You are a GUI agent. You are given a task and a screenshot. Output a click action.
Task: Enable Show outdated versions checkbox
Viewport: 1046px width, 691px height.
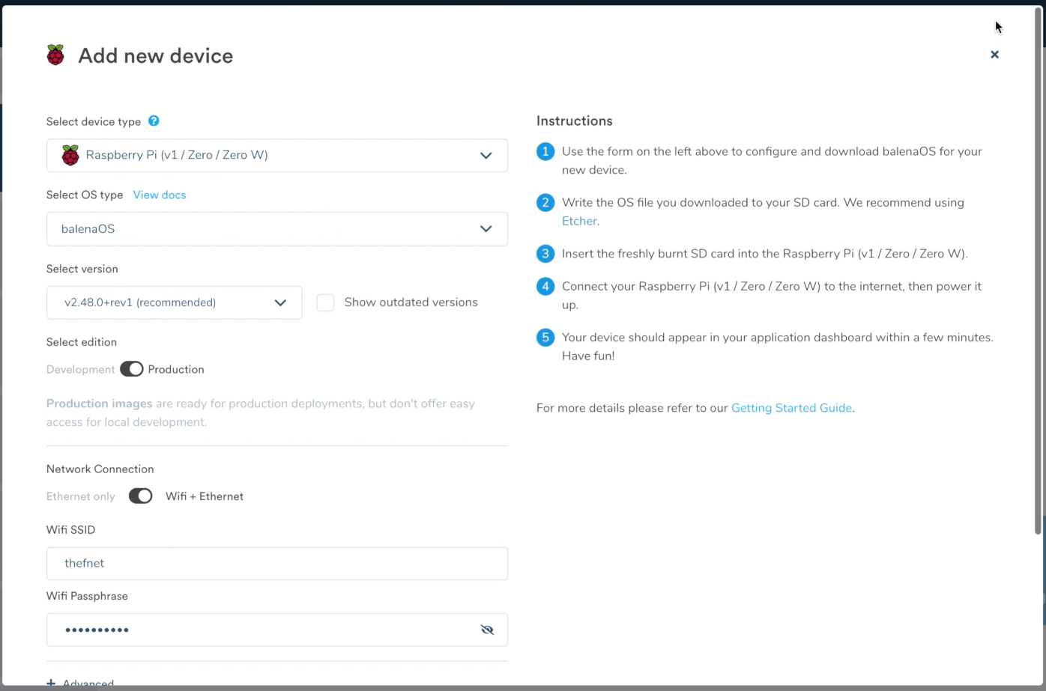click(325, 302)
